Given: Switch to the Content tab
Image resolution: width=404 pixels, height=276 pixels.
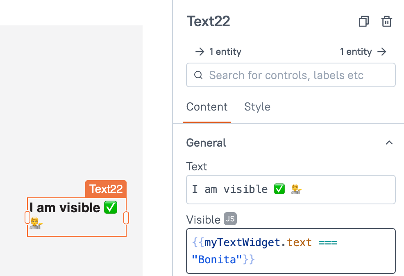Looking at the screenshot, I should click(x=207, y=107).
